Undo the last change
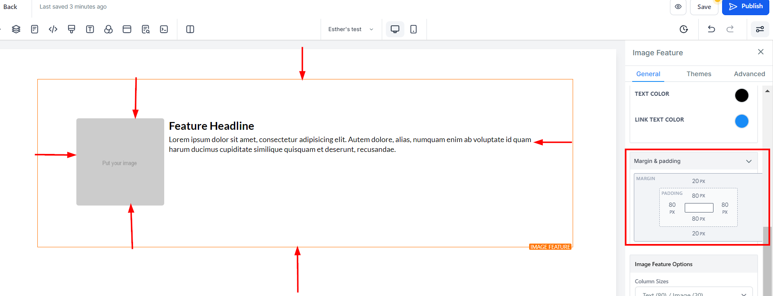The width and height of the screenshot is (773, 296). click(x=711, y=29)
